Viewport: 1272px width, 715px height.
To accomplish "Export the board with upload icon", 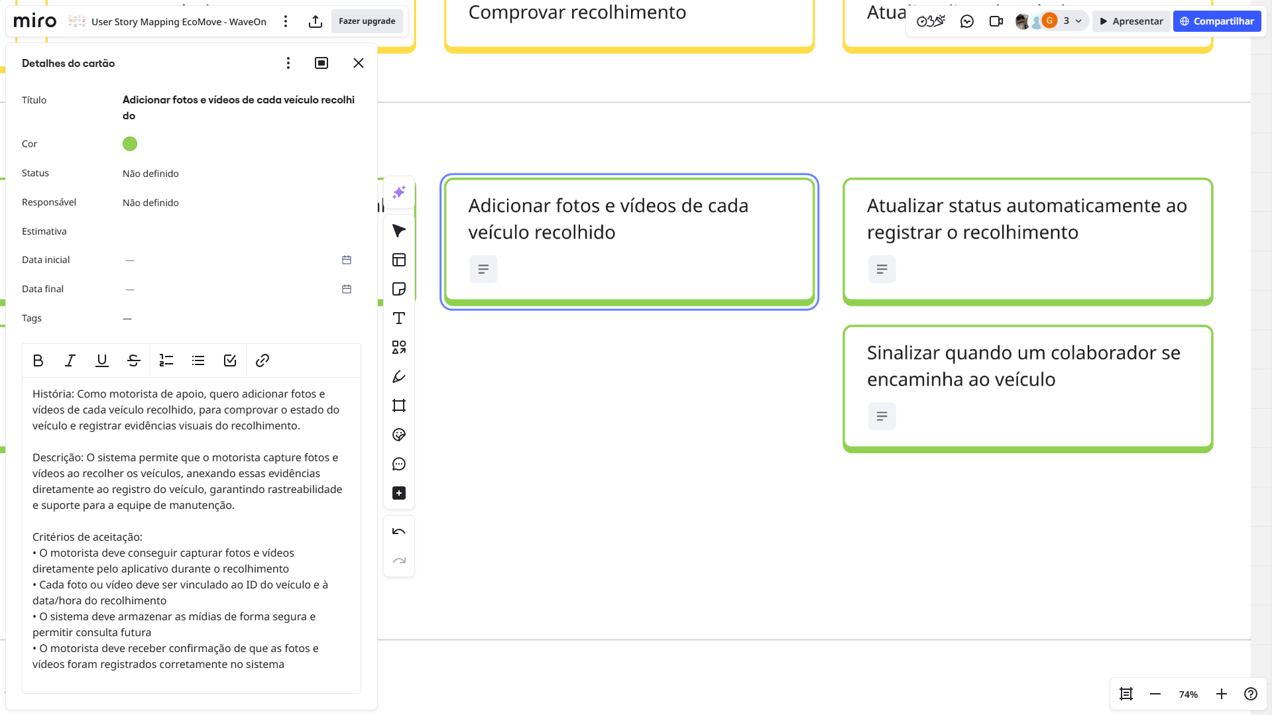I will pos(316,21).
